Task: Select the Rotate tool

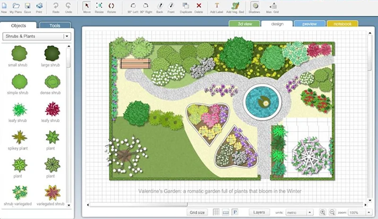Action: [x=112, y=7]
